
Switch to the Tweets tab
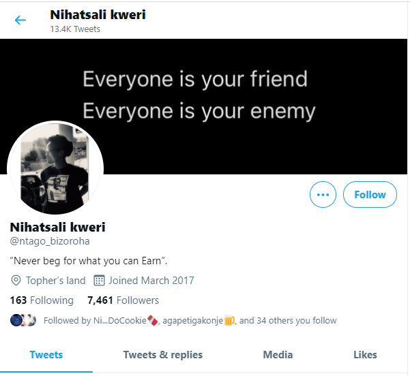point(46,355)
